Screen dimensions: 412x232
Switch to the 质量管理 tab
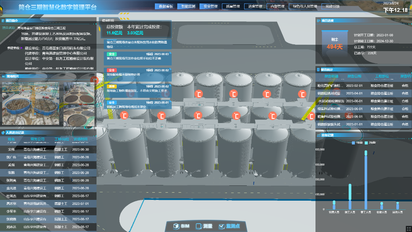coord(233,6)
